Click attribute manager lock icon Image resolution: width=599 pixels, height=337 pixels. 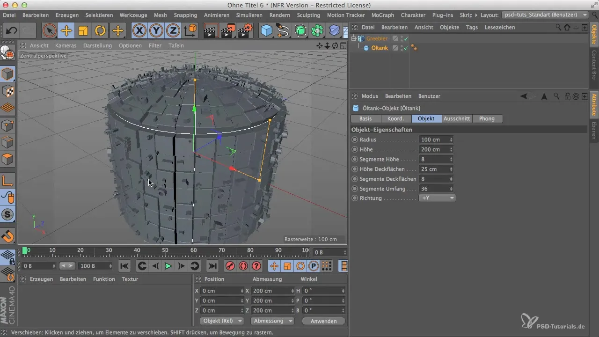coord(567,96)
